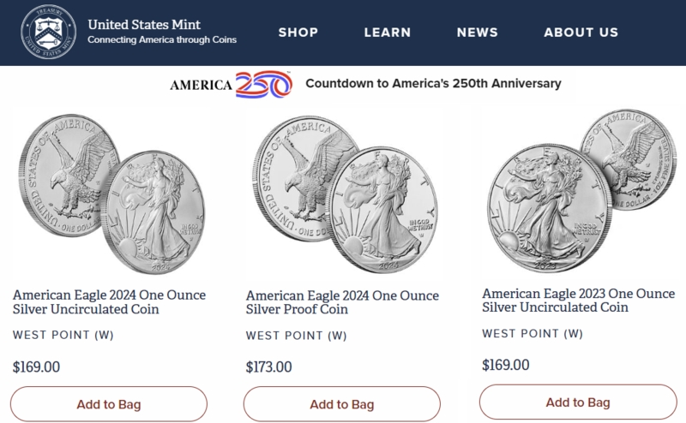Click American Eagle 2024 Silver Proof Coin title
The height and width of the screenshot is (423, 686).
pos(342,302)
